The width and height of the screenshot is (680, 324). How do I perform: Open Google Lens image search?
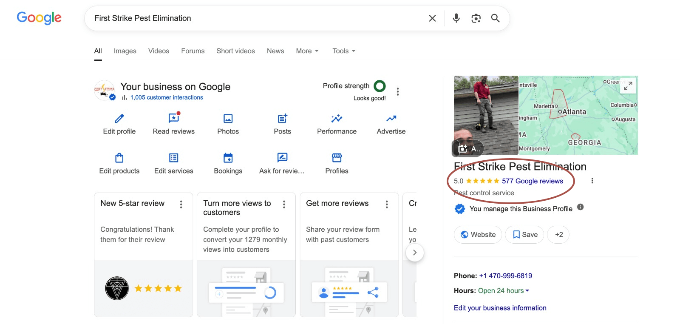coord(476,18)
